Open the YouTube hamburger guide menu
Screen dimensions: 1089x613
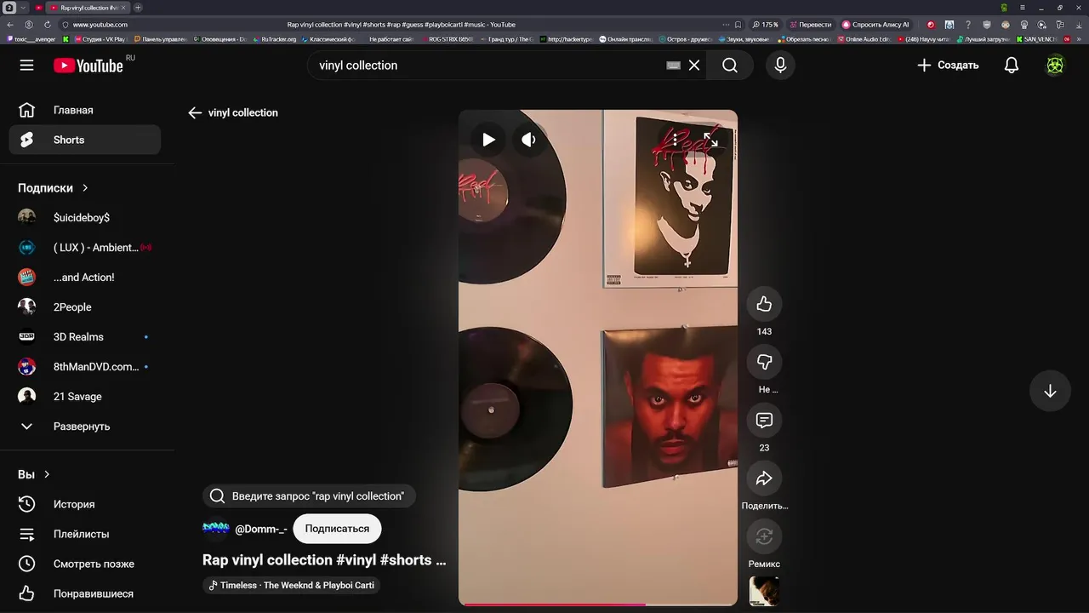pos(26,66)
